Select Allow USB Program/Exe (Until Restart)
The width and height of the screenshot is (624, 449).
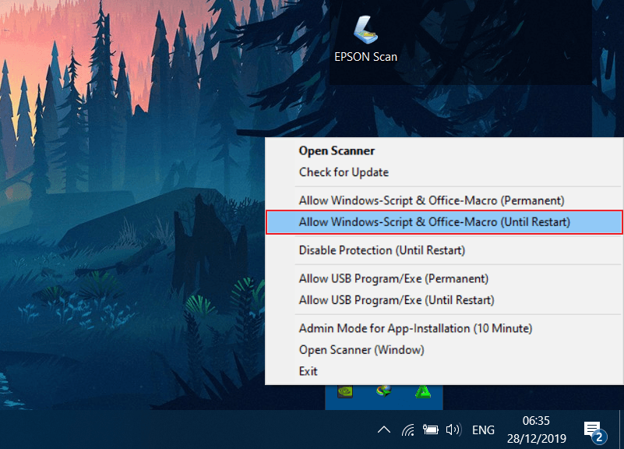click(x=444, y=300)
